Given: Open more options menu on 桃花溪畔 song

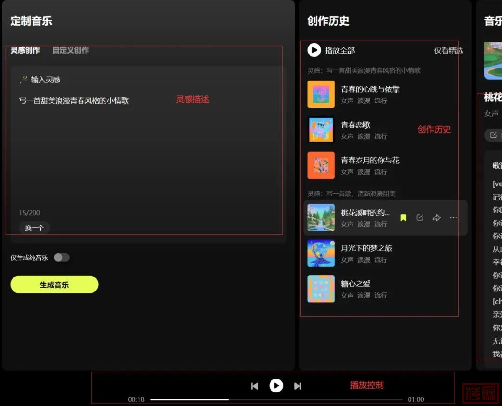Looking at the screenshot, I should (x=453, y=217).
